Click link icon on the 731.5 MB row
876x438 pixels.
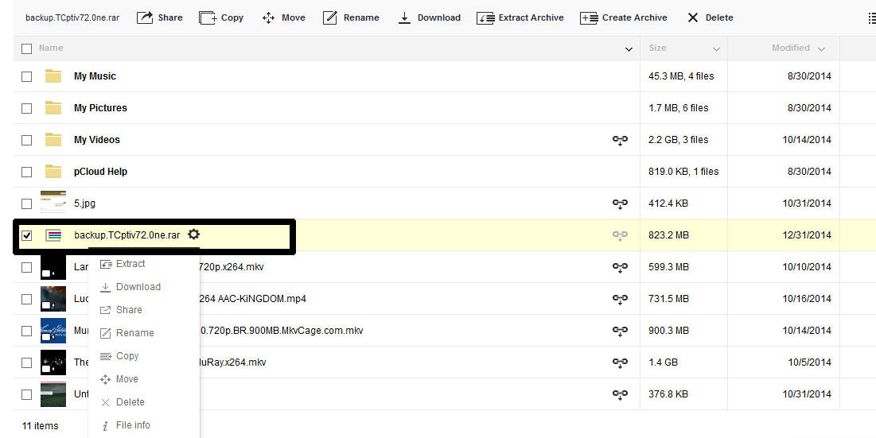[620, 299]
